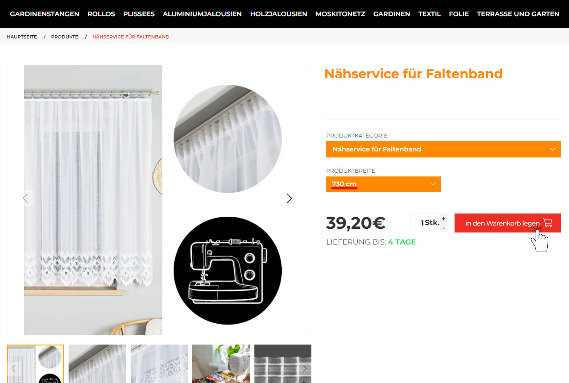Viewport: 569px width, 383px height.
Task: Click the quantity field showing 1 Stk.
Action: pyautogui.click(x=425, y=223)
